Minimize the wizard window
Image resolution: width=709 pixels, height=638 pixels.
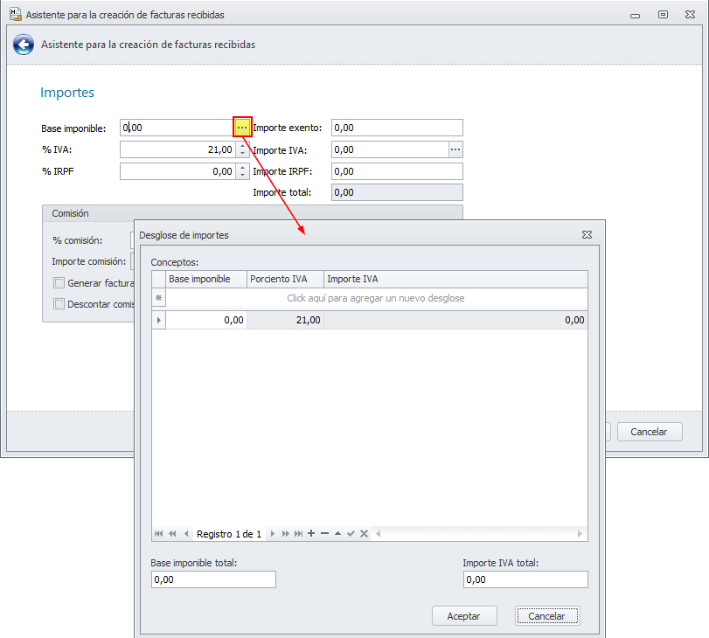click(x=636, y=16)
